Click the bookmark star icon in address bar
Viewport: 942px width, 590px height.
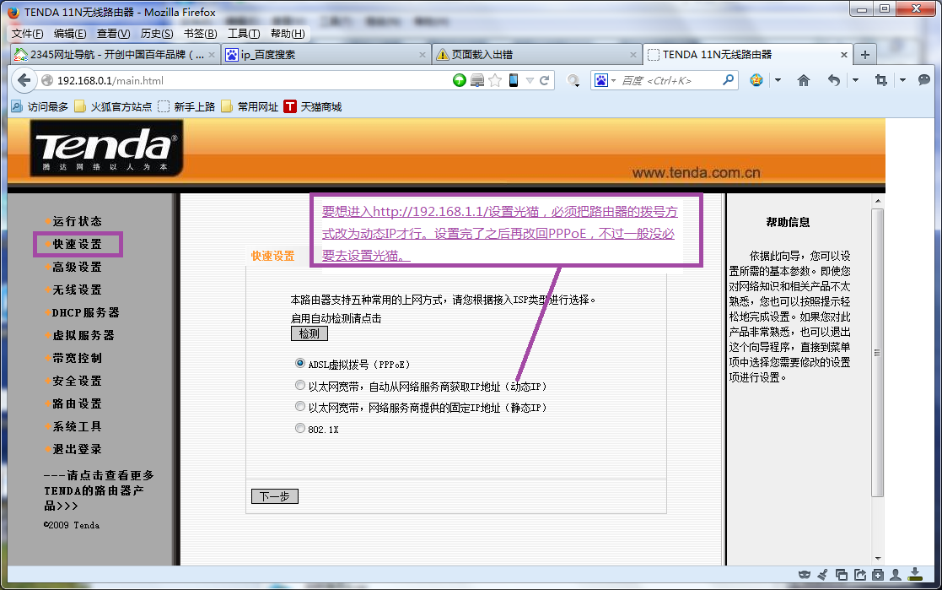tap(495, 80)
